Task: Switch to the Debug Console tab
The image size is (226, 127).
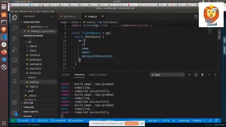Action: (x=98, y=74)
